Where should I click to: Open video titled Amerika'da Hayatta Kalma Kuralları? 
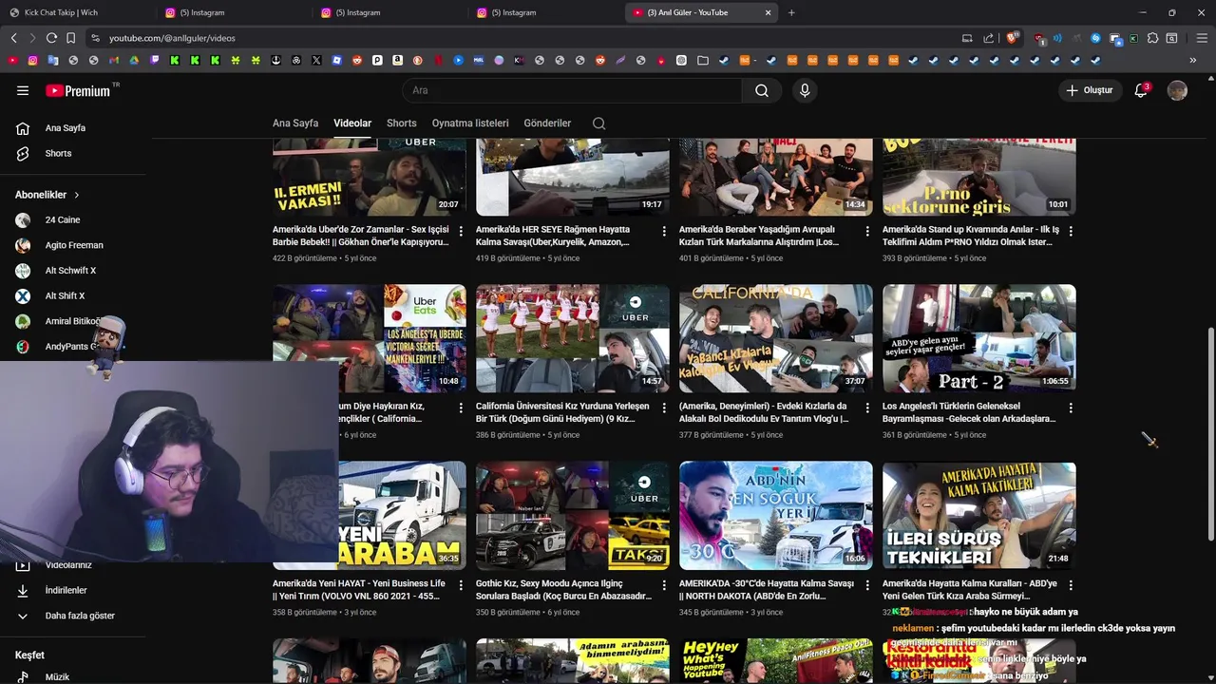click(x=970, y=589)
